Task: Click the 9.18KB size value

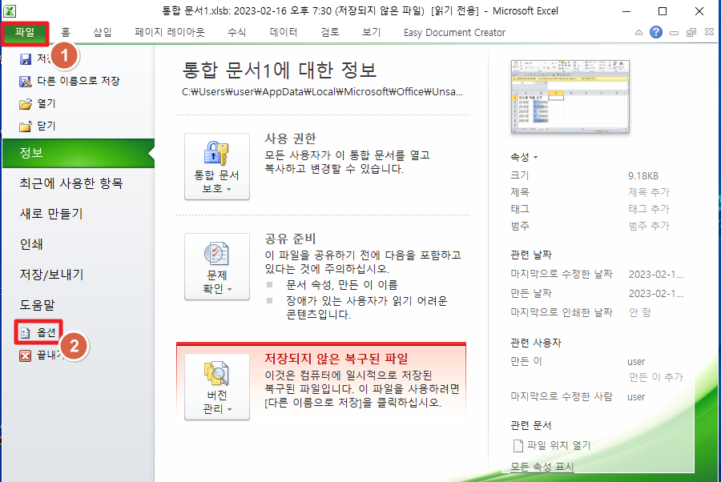Action: 643,176
